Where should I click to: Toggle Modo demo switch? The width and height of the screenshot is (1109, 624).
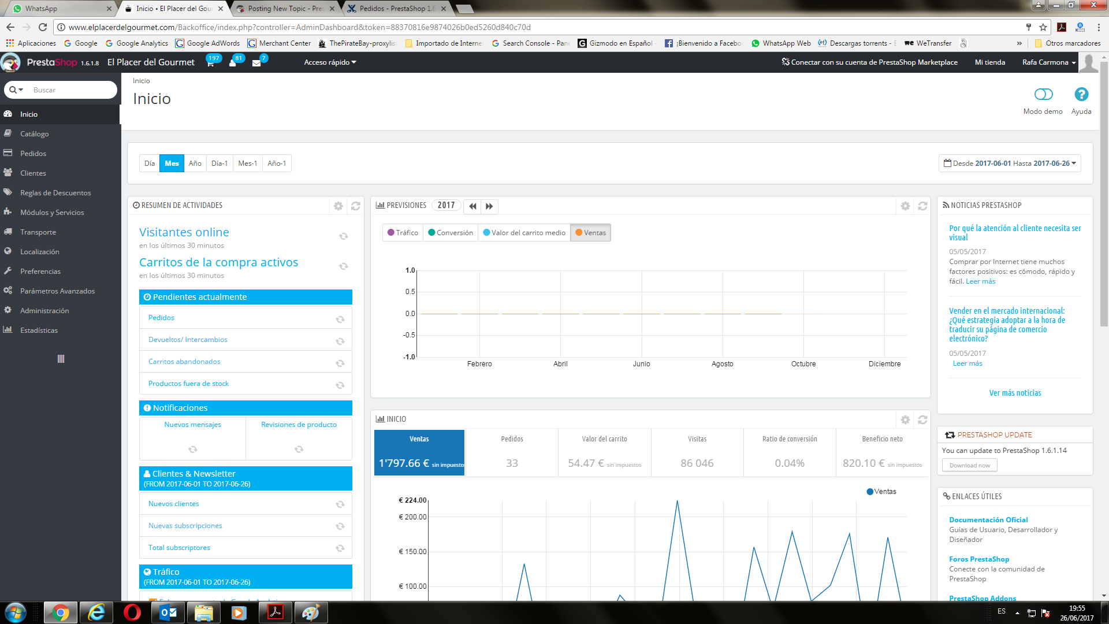pyautogui.click(x=1043, y=94)
